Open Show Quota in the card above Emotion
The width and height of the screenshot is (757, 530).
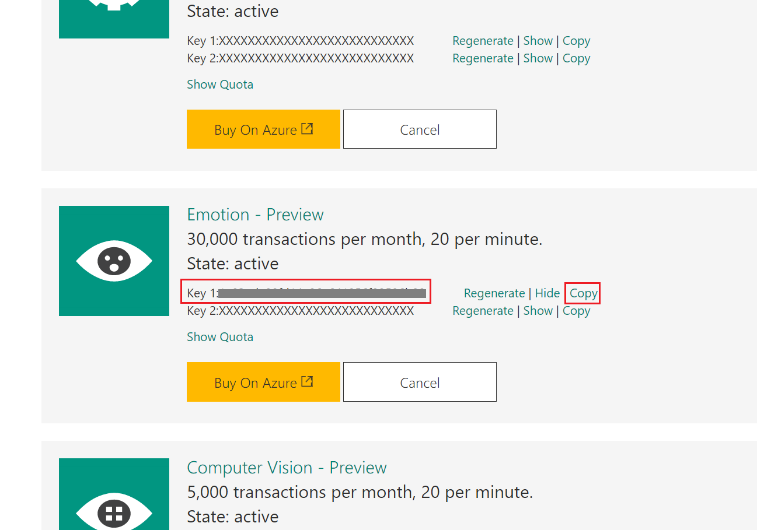tap(220, 85)
